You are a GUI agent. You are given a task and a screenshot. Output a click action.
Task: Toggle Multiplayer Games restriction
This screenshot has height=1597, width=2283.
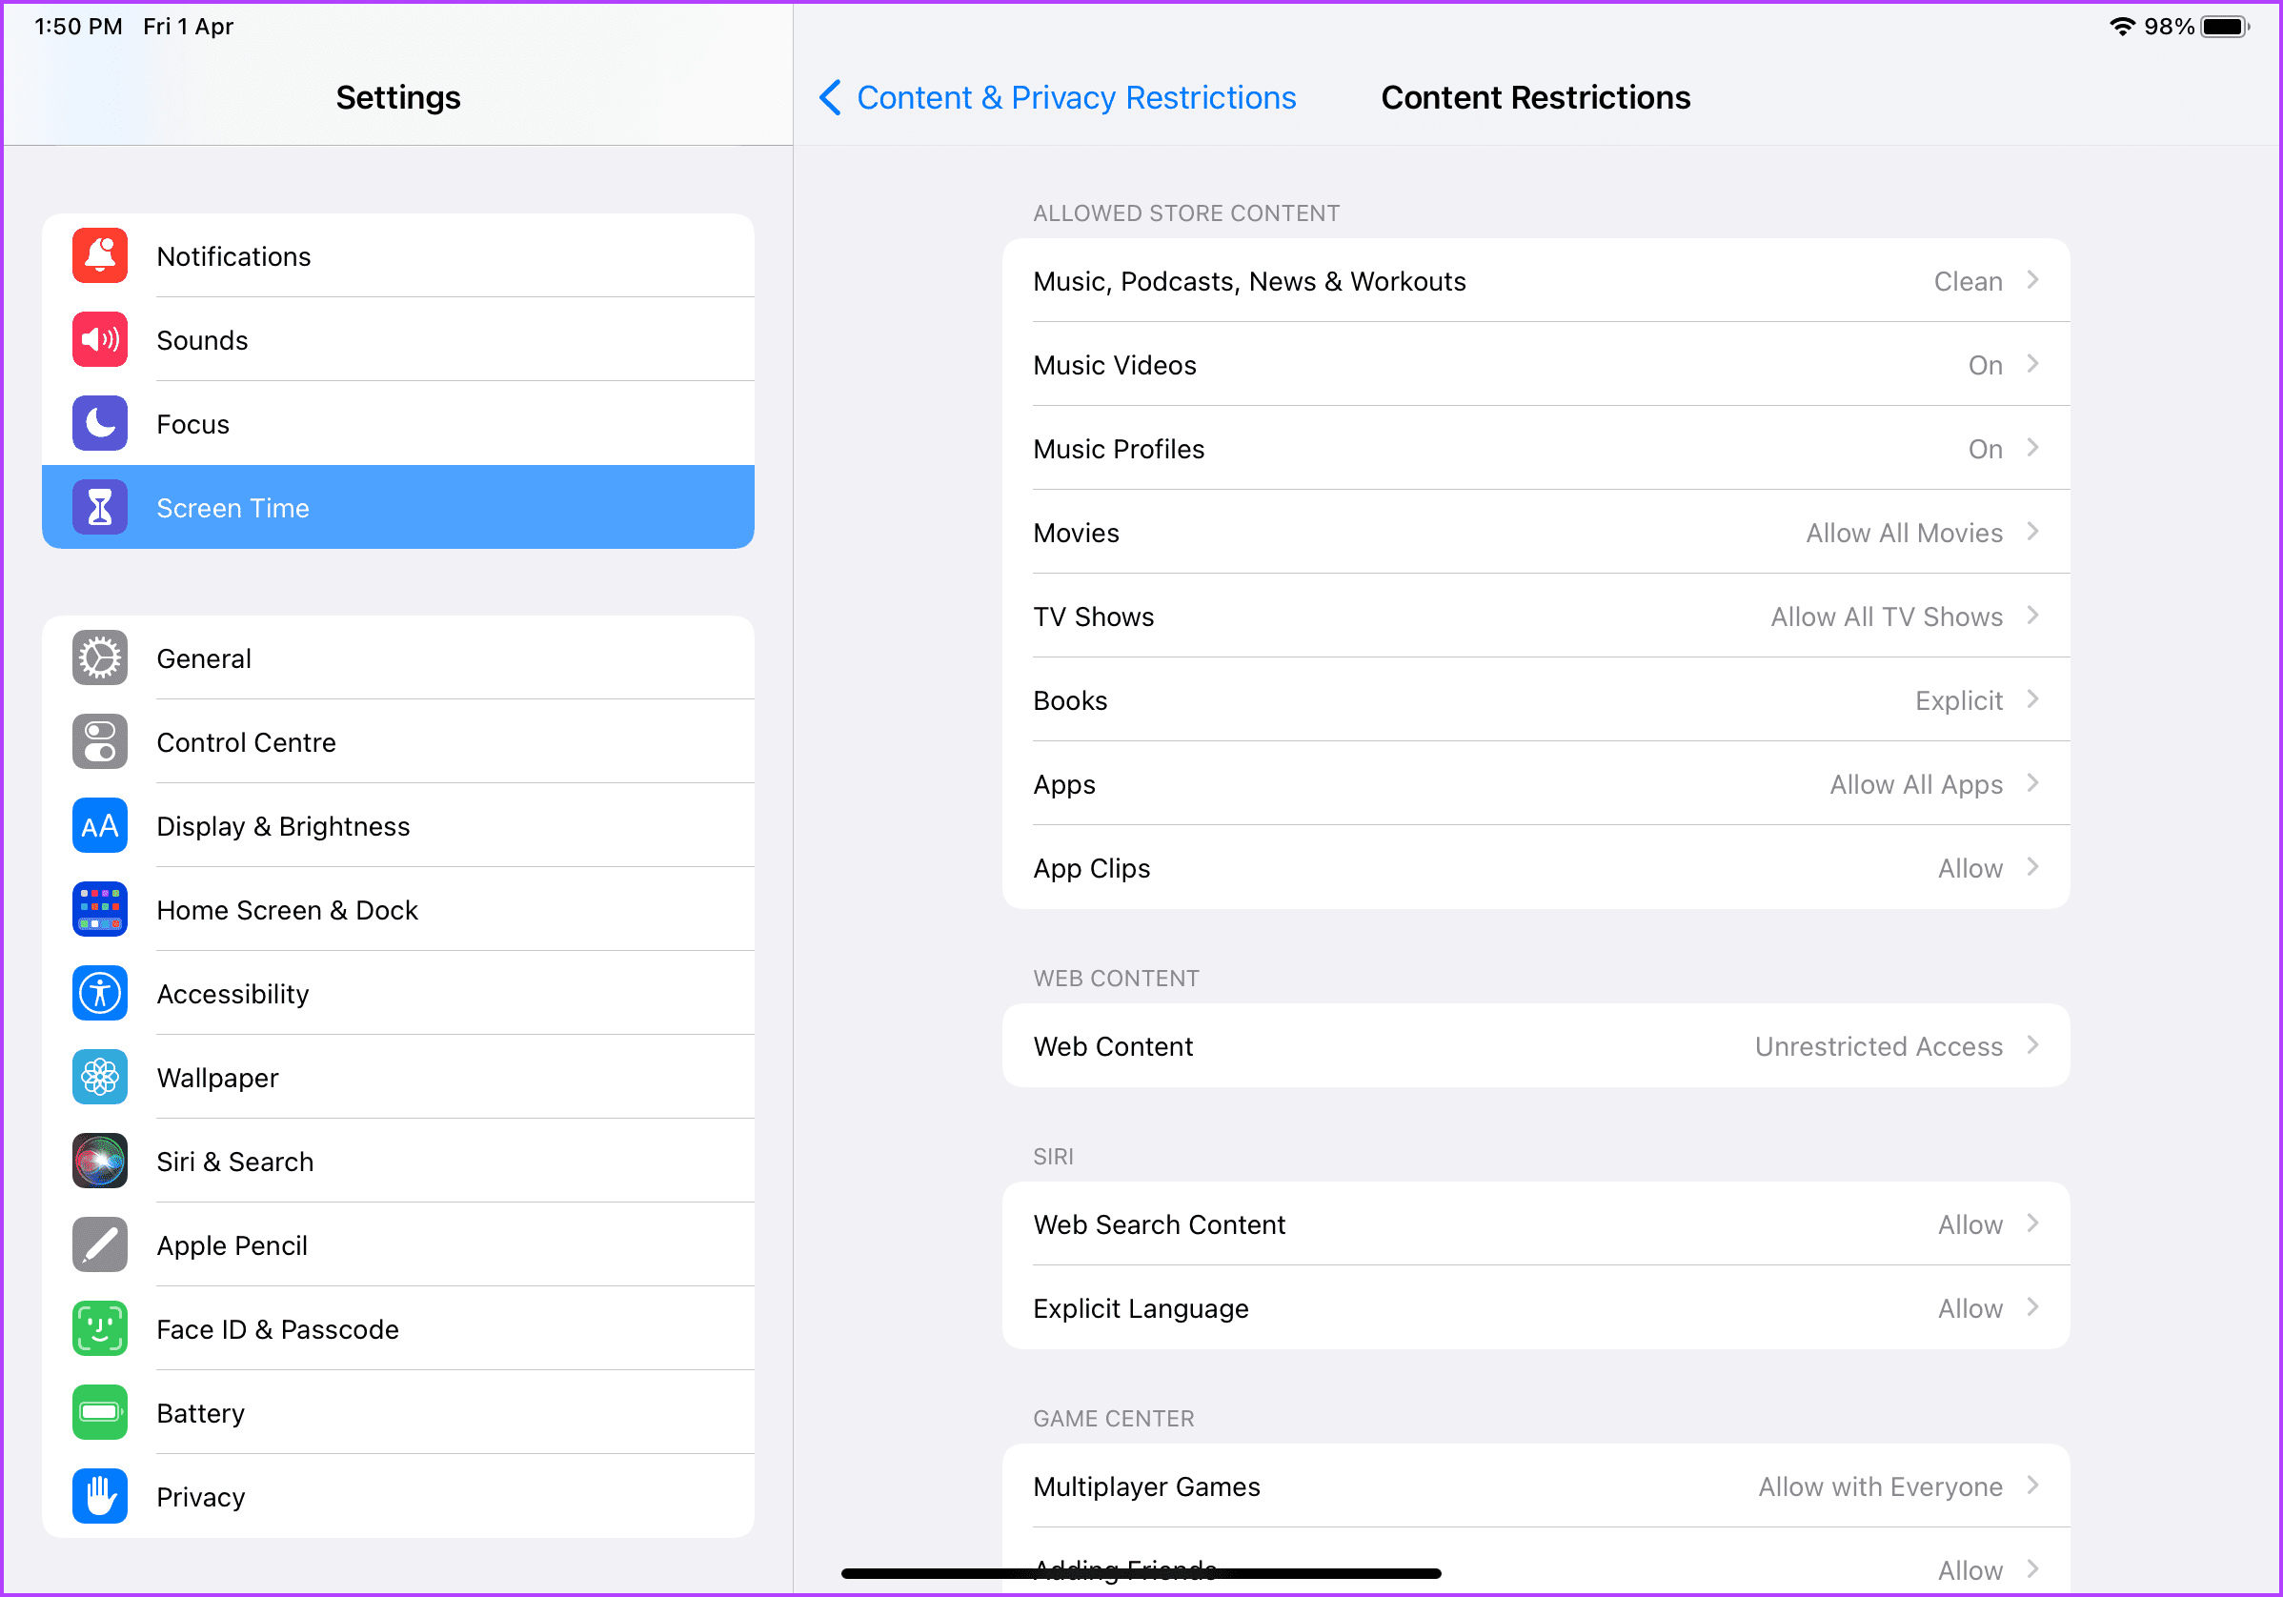[1535, 1487]
